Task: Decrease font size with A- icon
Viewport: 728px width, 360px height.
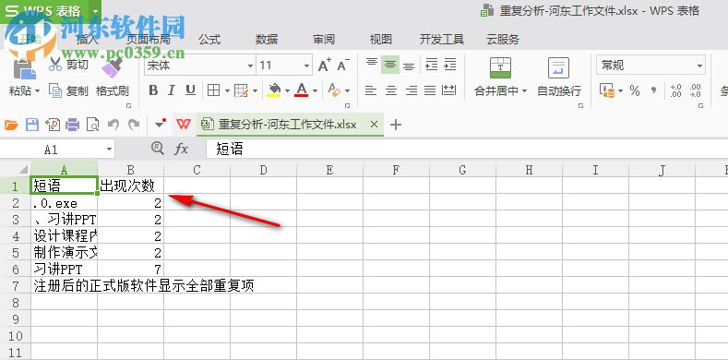Action: pos(343,65)
